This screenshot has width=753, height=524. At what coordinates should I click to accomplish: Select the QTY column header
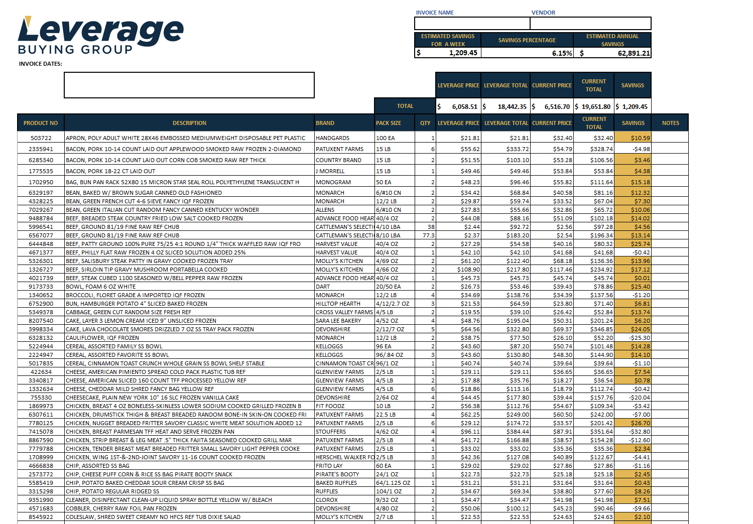pos(425,123)
